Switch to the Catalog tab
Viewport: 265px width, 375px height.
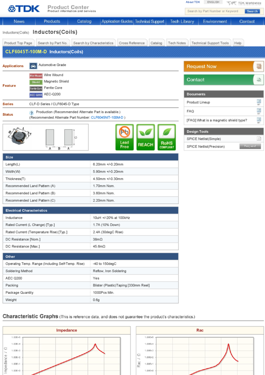coord(156,43)
